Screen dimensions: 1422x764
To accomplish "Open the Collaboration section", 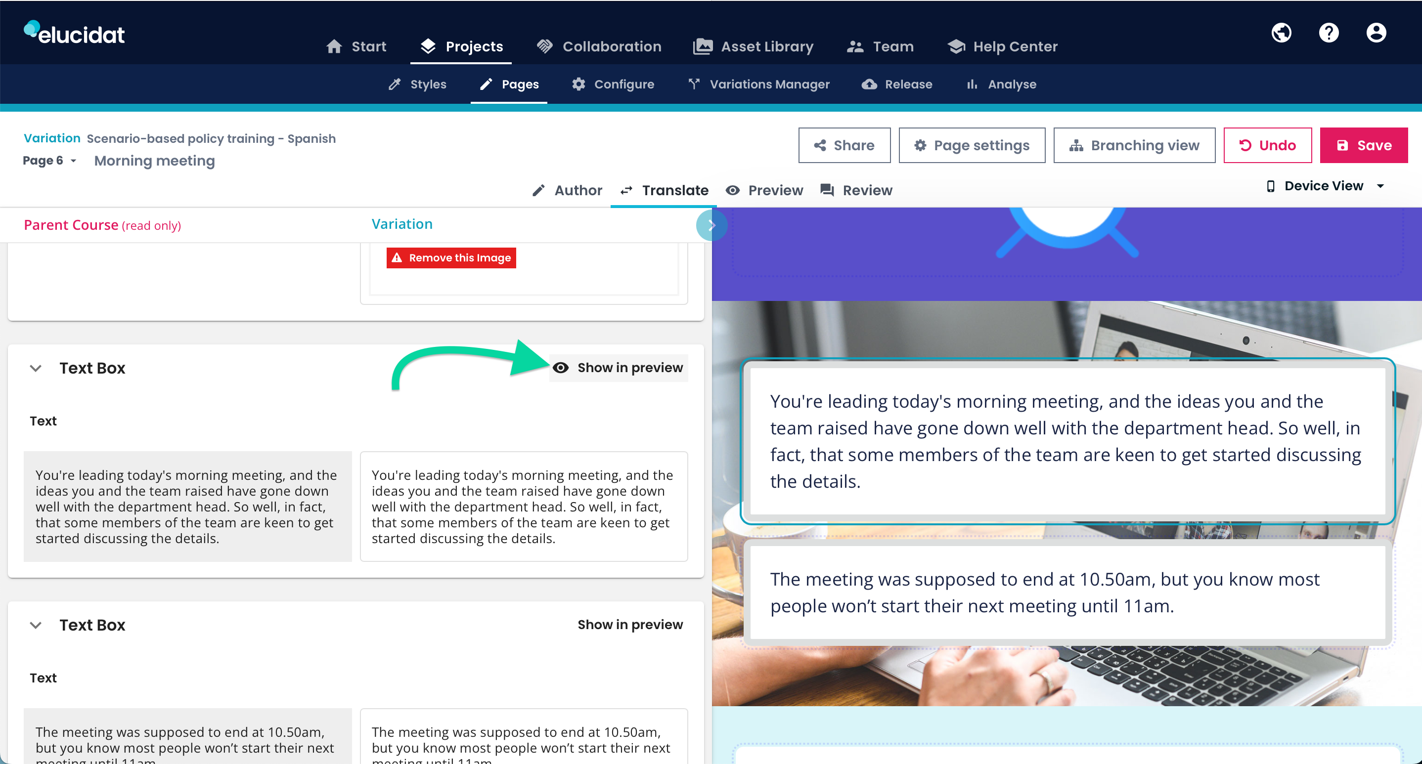I will (x=599, y=46).
